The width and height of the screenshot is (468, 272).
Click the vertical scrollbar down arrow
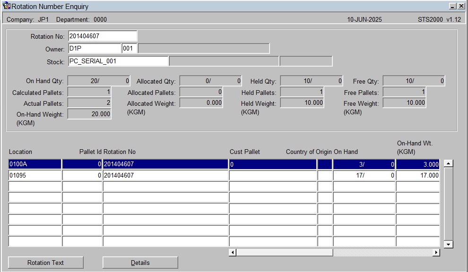pos(448,244)
